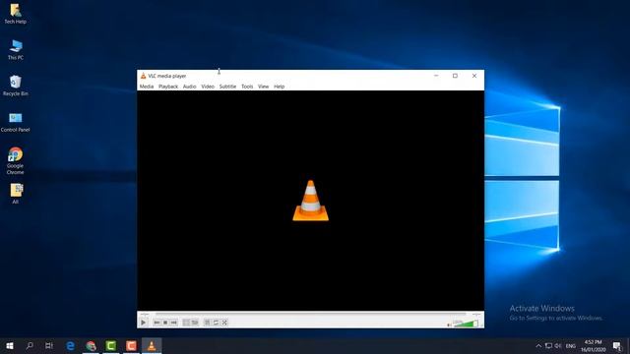Select the All folder desktop icon

[x=16, y=194]
